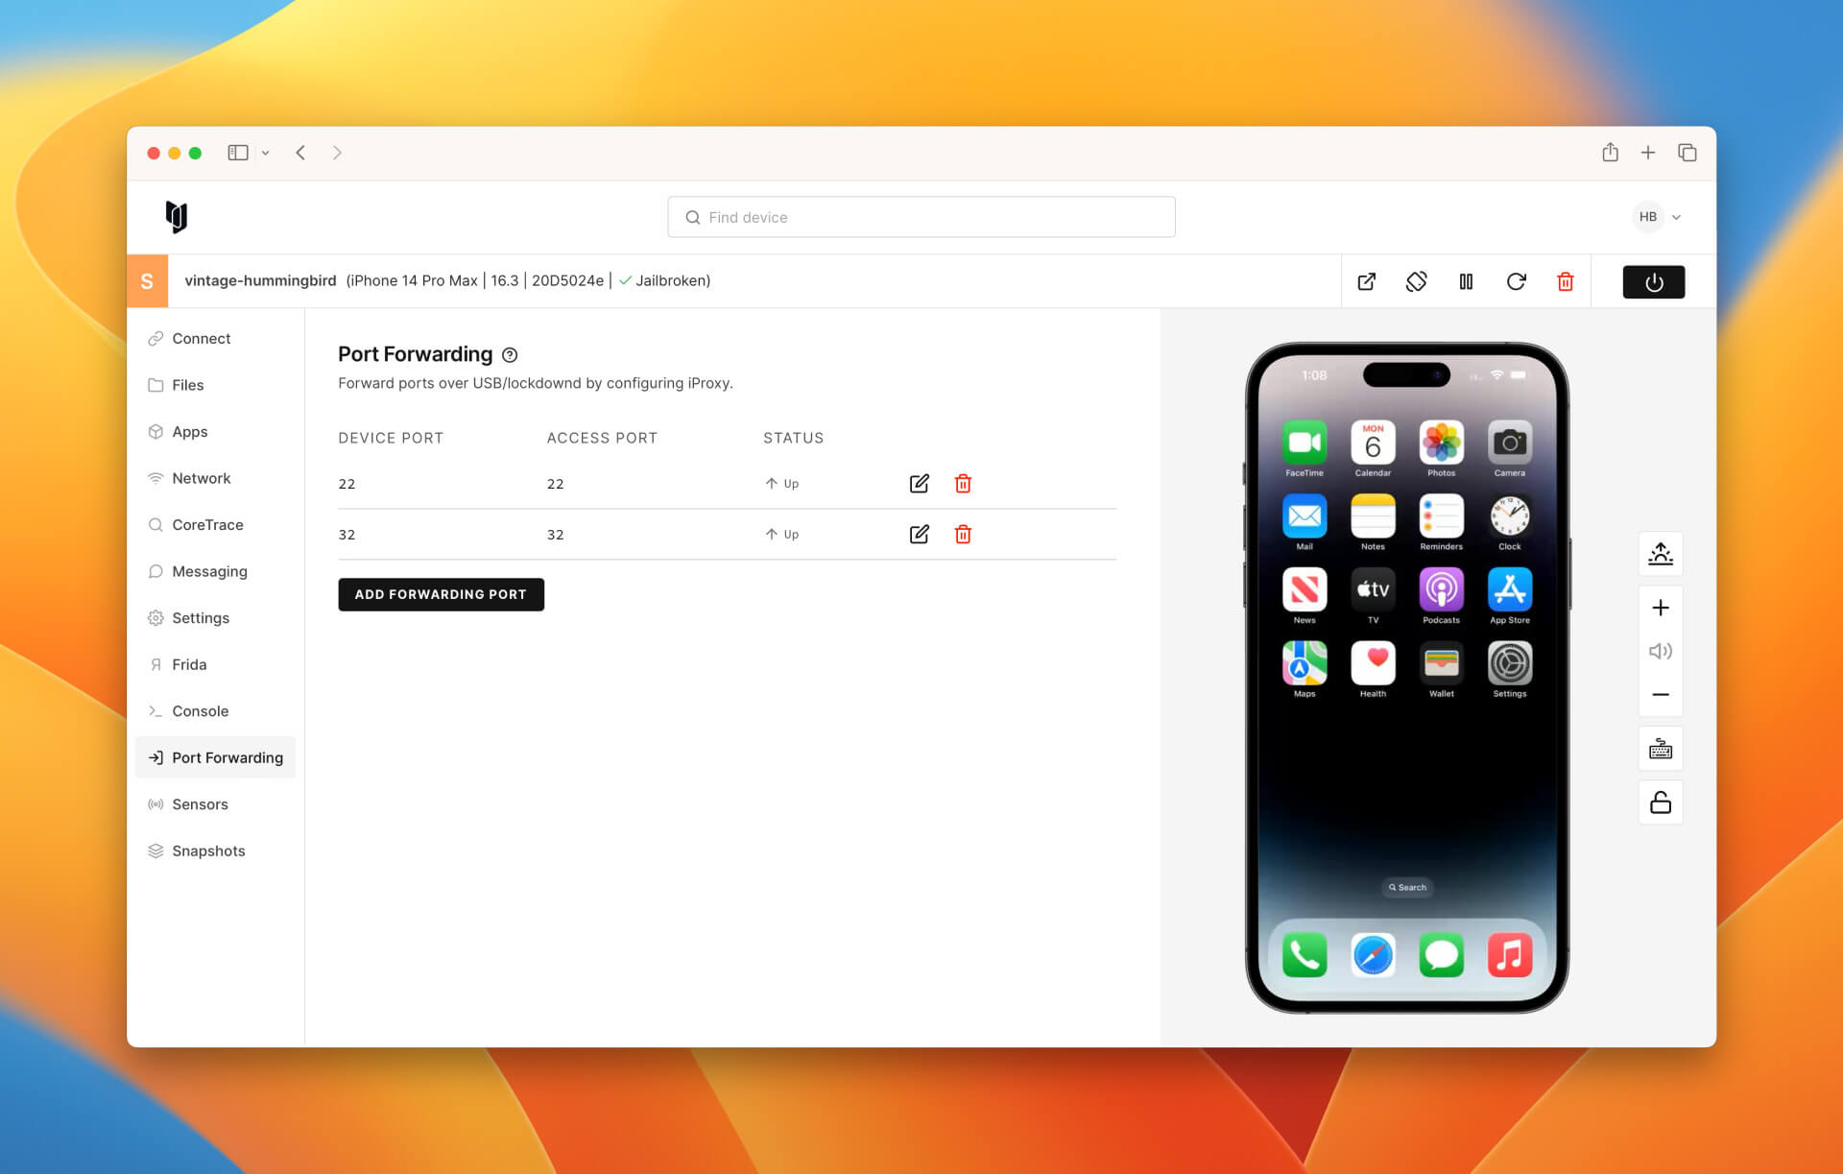Tap News app on the phone
Viewport: 1843px width, 1174px height.
(x=1304, y=589)
